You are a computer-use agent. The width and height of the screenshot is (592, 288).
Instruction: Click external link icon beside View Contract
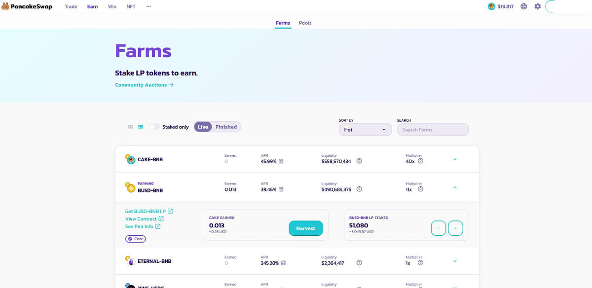[161, 219]
